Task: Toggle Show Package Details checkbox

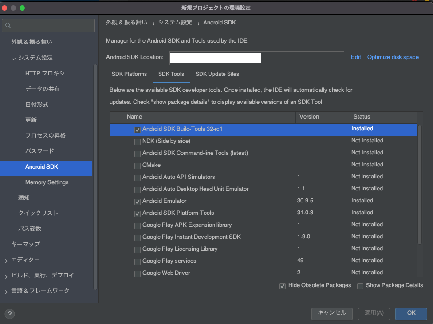Action: 360,286
